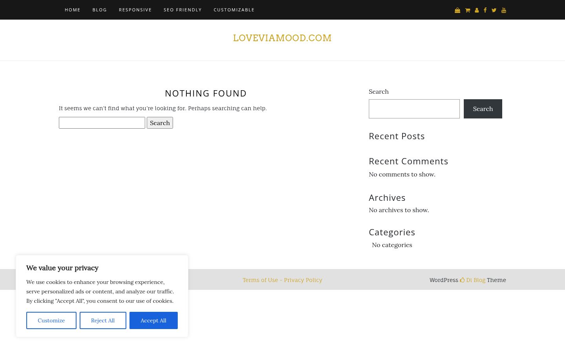Visit the Facebook page icon
This screenshot has width=565, height=353.
pyautogui.click(x=485, y=10)
